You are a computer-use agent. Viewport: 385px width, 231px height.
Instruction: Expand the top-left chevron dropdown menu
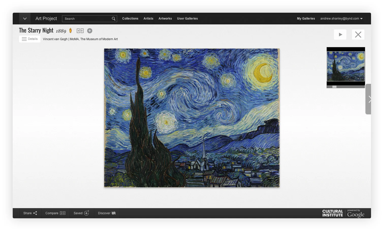(x=25, y=19)
